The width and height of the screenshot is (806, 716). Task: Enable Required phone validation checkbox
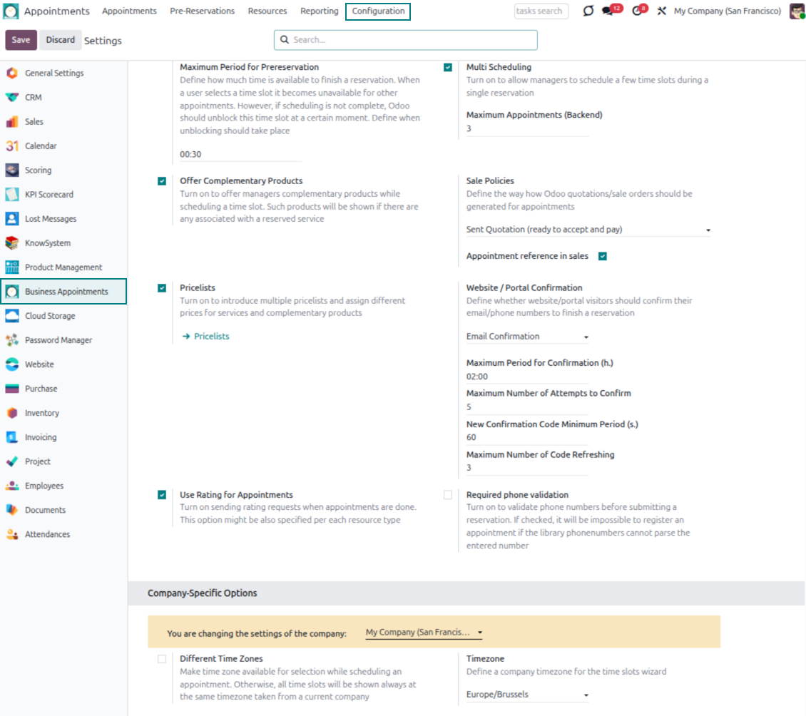pos(448,495)
